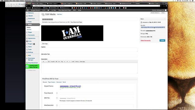
Task: Click the Alternative Text field
Action: (89, 56)
